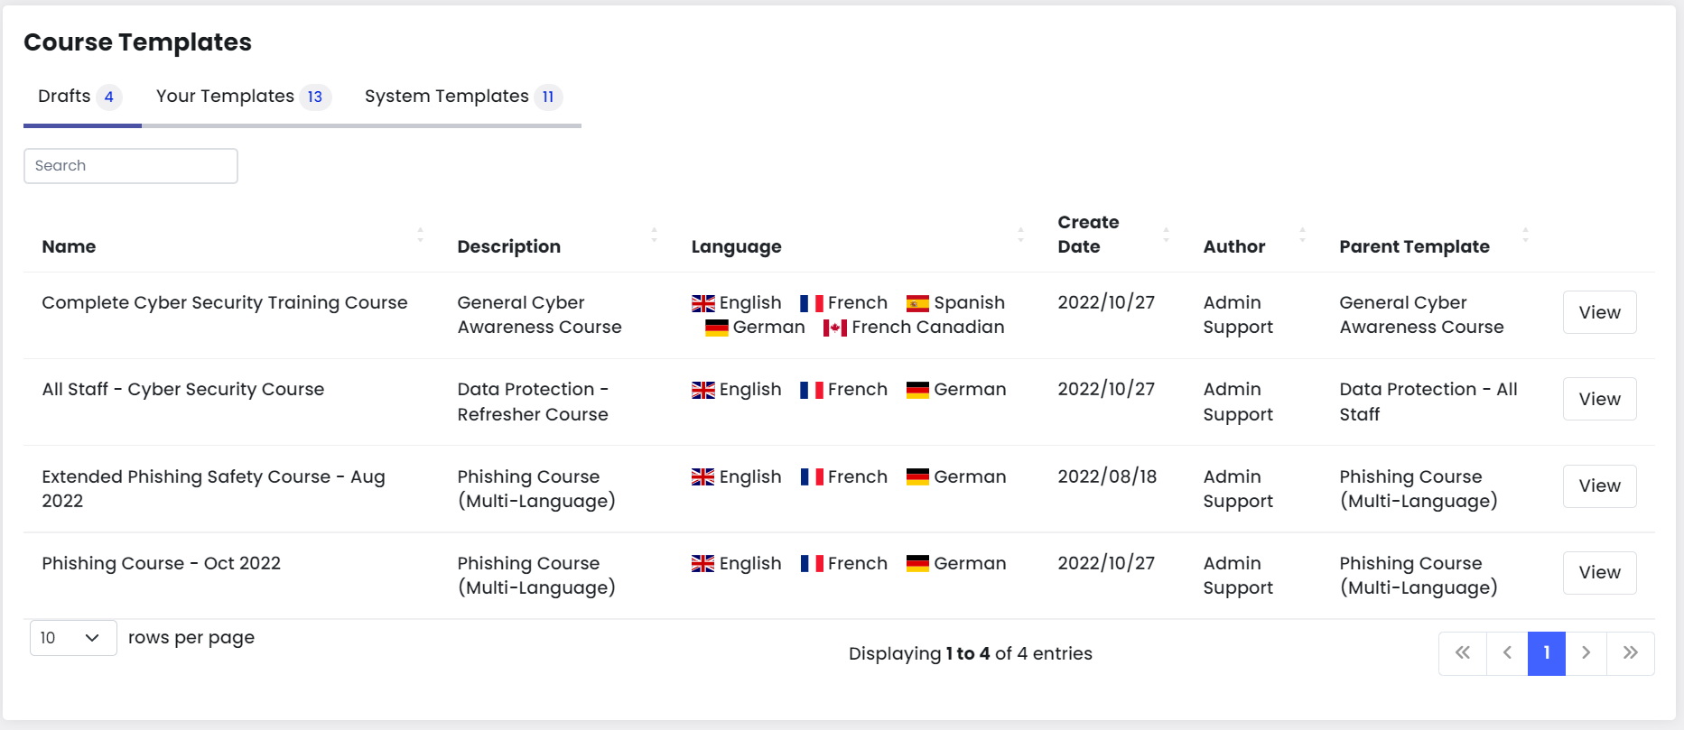Select page 1 in pagination
This screenshot has width=1684, height=730.
(x=1546, y=653)
